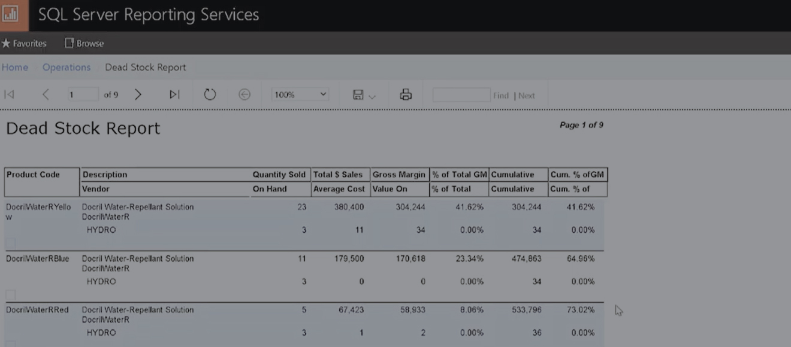Screen dimensions: 791x347
Task: Click the find text search box
Action: pyautogui.click(x=461, y=95)
